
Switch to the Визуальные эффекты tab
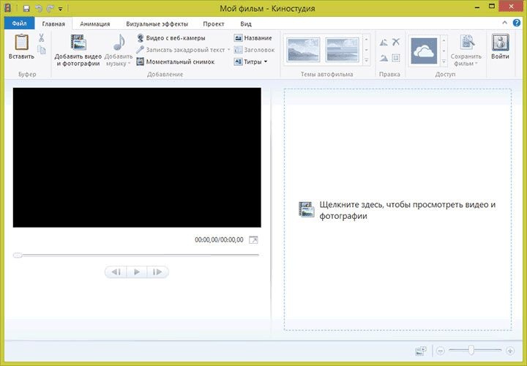156,24
